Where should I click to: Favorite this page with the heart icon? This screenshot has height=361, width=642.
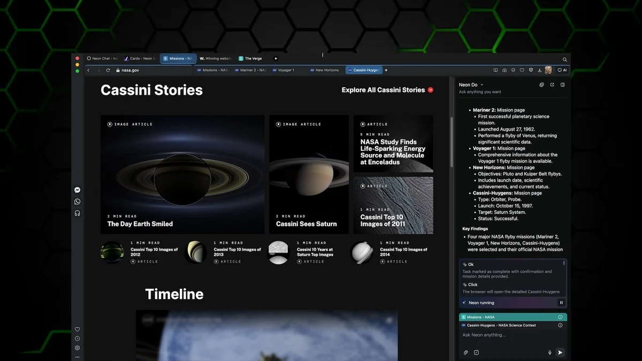522,70
